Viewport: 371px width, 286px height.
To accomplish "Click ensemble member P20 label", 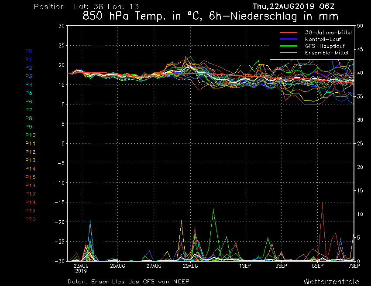I will (x=30, y=219).
